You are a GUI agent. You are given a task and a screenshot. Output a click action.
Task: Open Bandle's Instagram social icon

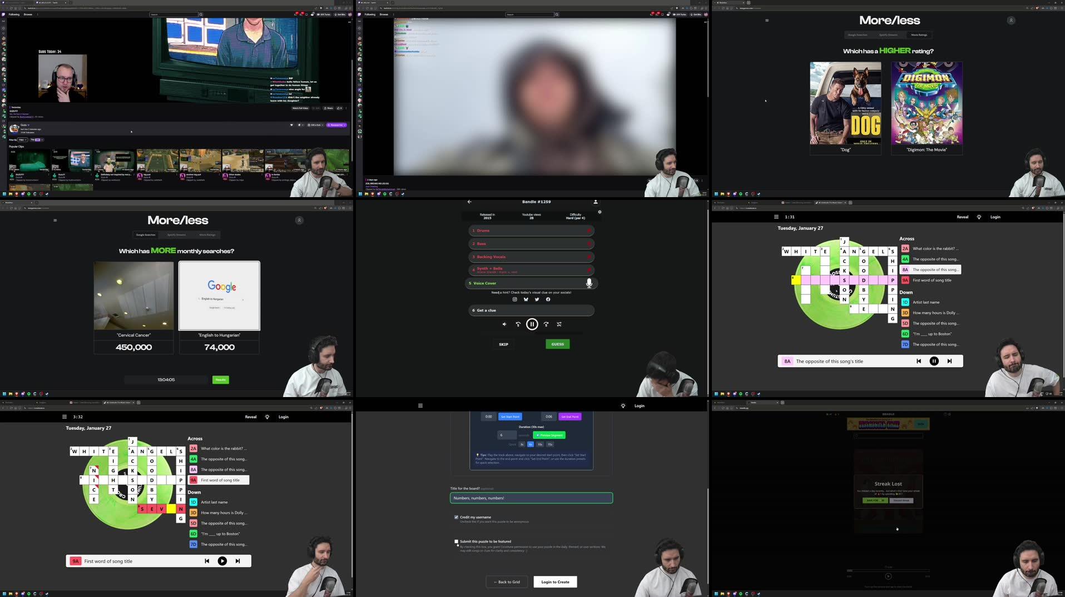(x=514, y=299)
